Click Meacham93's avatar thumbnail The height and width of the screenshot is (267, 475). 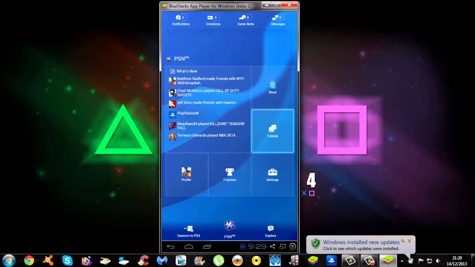click(x=172, y=126)
